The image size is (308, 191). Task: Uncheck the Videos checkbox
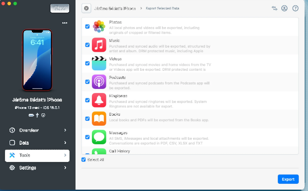tap(87, 63)
